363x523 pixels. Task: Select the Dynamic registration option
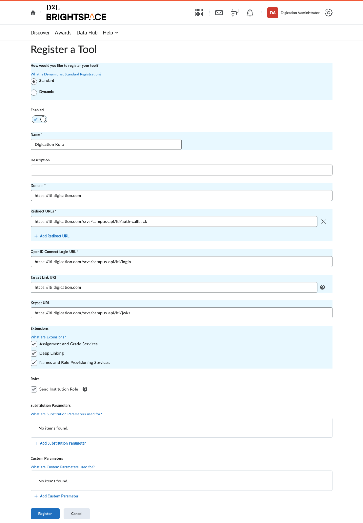(34, 92)
